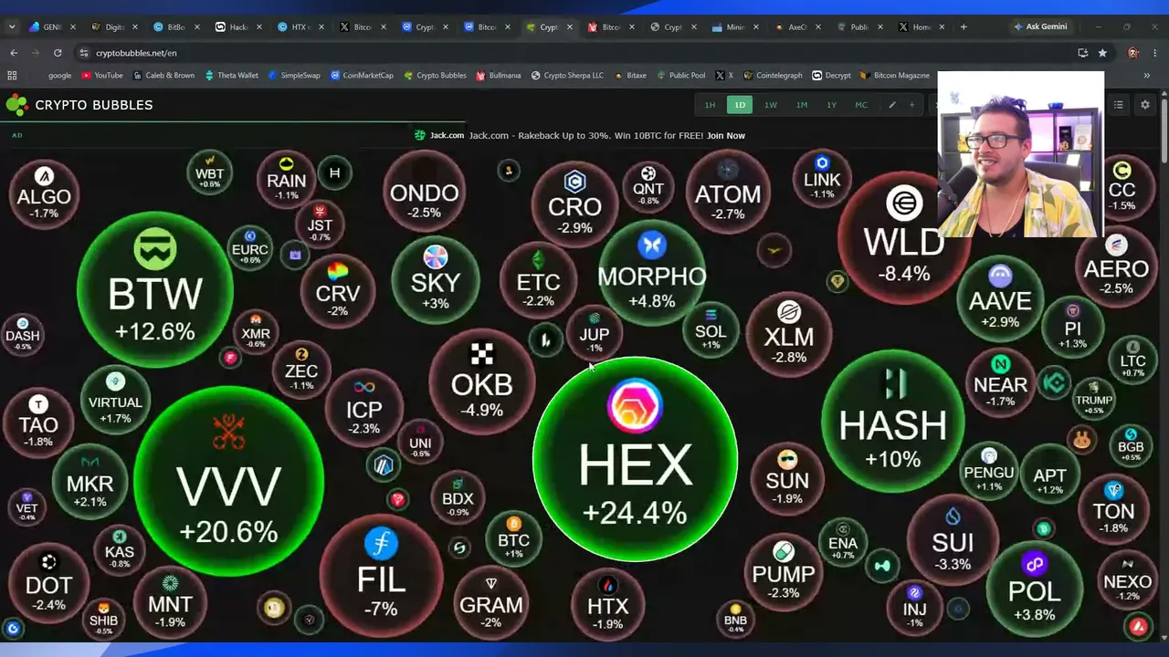This screenshot has width=1169, height=657.
Task: Select the SOL bubble
Action: point(711,328)
